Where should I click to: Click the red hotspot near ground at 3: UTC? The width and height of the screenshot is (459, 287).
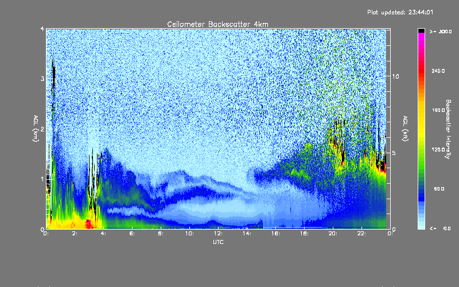tap(89, 225)
